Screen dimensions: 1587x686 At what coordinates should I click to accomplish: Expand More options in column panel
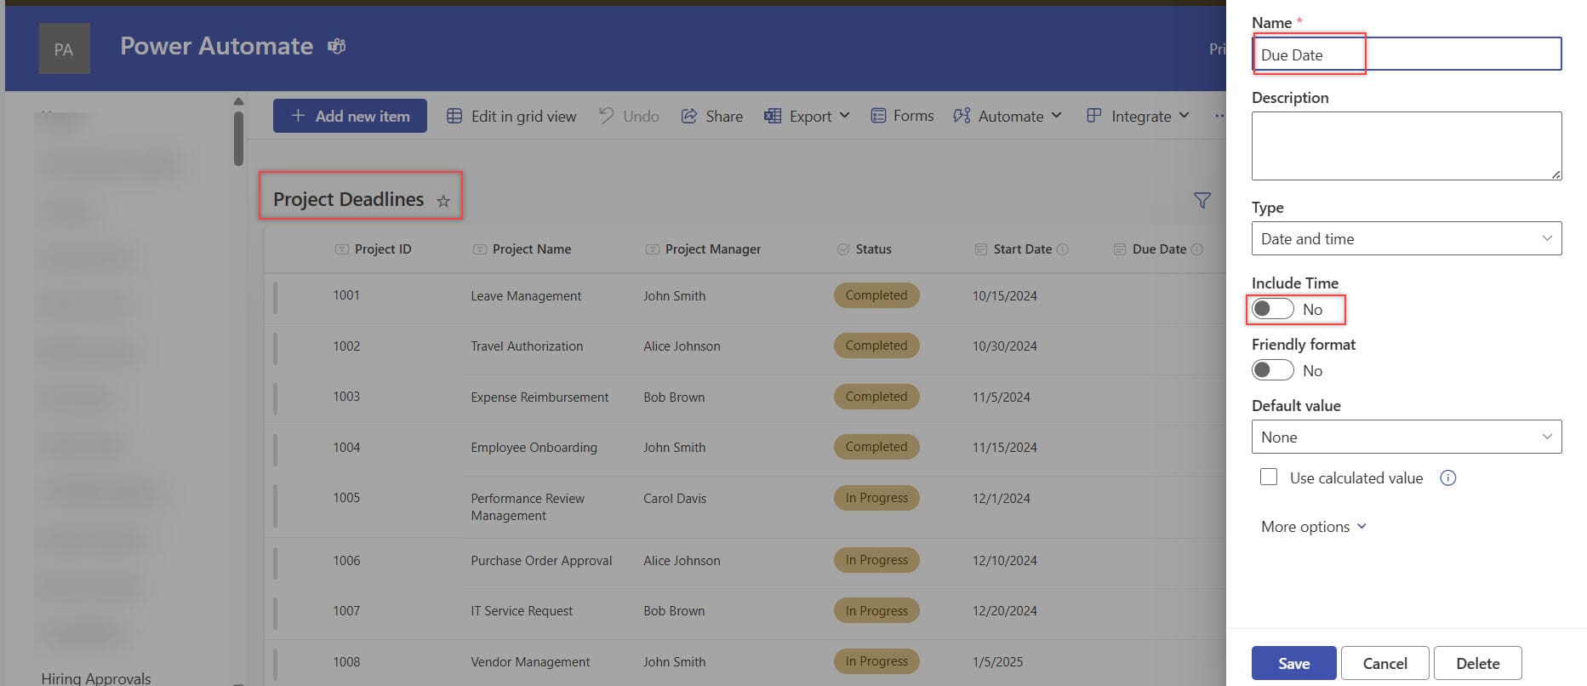tap(1314, 527)
